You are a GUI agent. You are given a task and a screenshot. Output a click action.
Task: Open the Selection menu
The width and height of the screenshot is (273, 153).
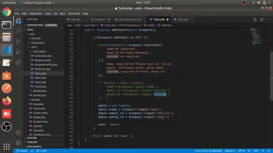(36, 14)
